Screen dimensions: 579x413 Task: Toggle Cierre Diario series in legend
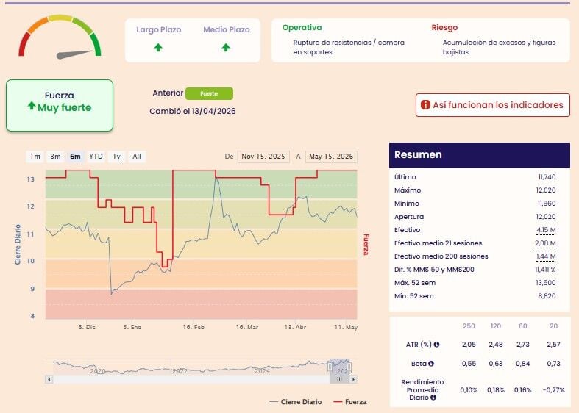[296, 401]
